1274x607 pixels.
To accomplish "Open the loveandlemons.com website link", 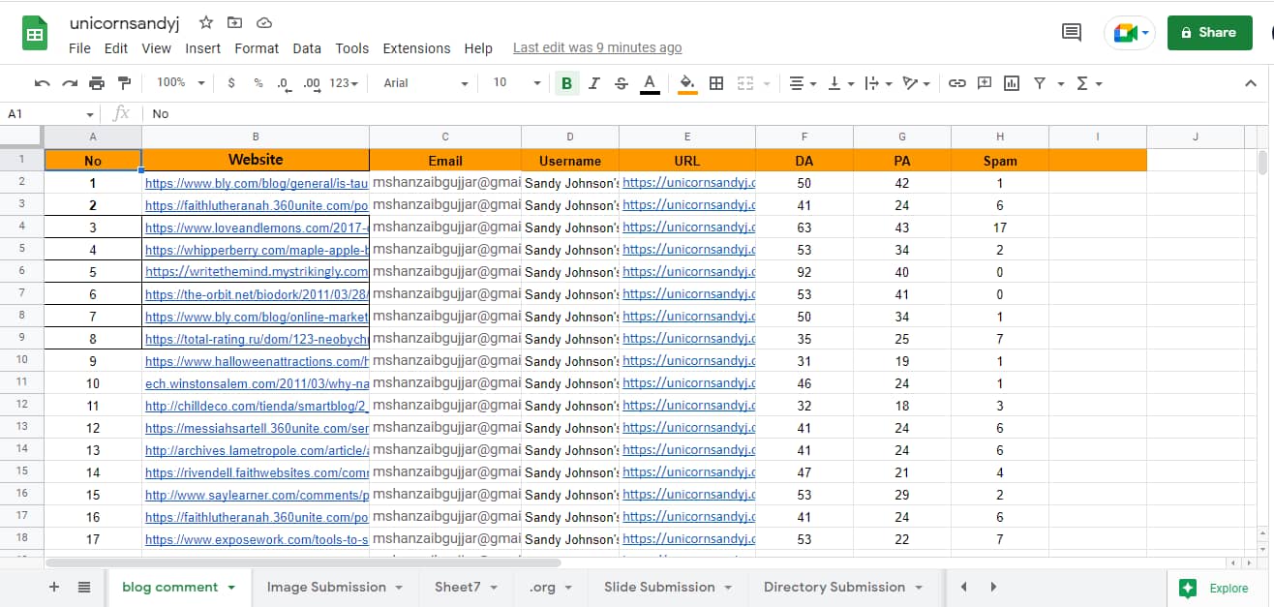I will point(257,228).
